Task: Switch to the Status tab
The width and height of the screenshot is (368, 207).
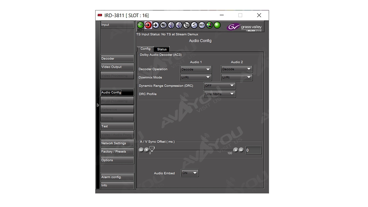Action: [162, 49]
